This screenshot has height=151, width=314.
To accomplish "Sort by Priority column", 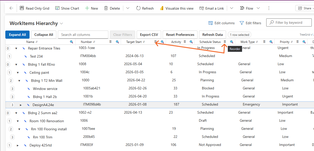I will tap(286, 42).
